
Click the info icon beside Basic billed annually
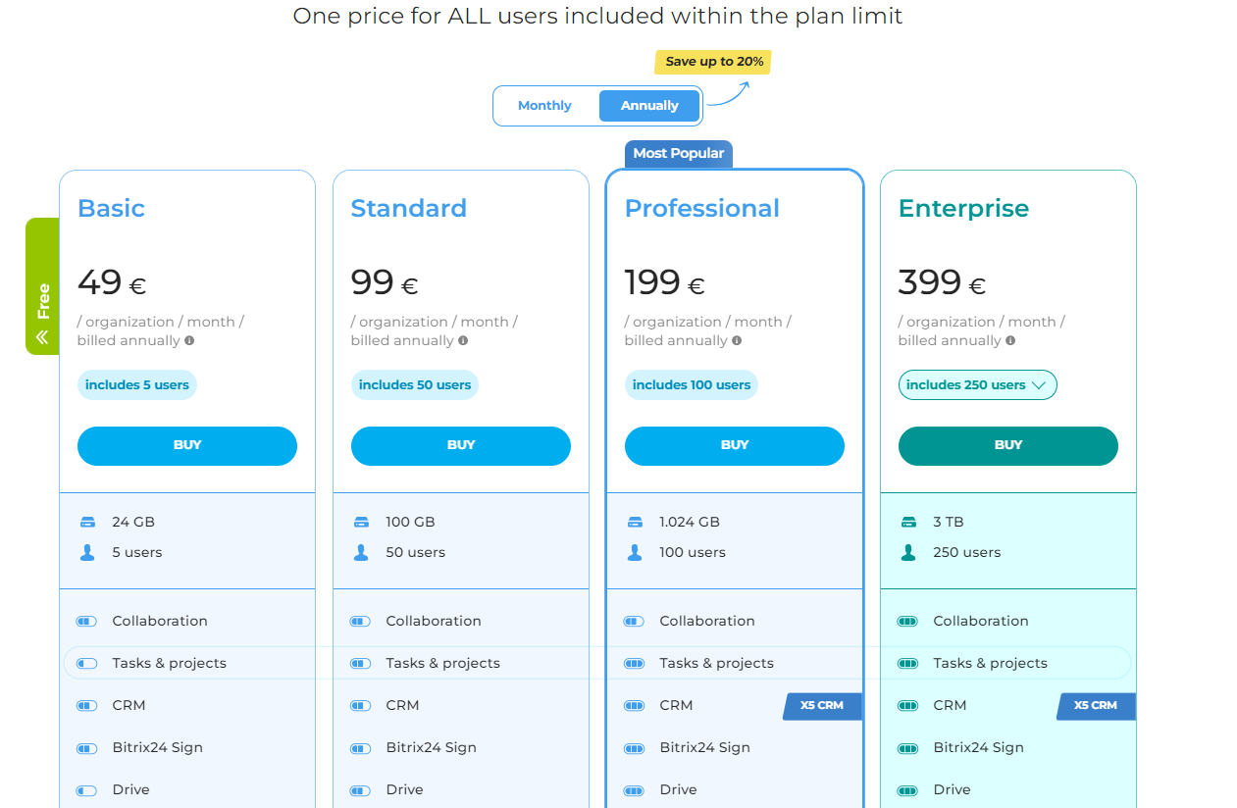click(189, 341)
